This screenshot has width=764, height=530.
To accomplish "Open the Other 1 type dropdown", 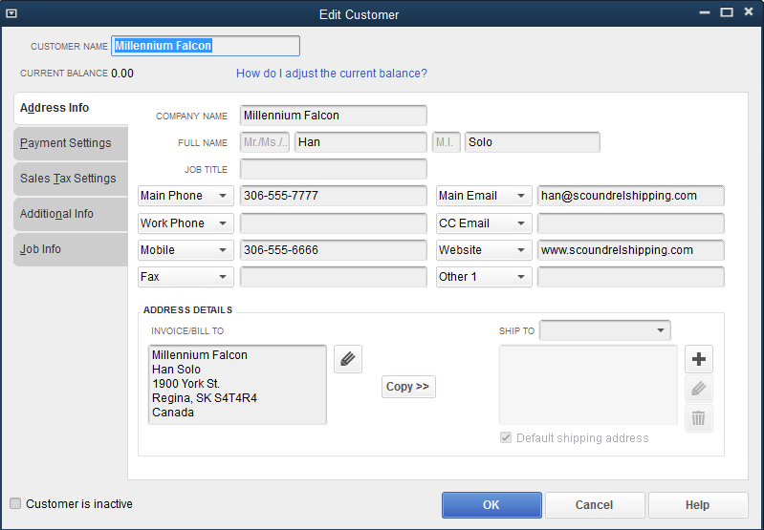I will pos(484,277).
